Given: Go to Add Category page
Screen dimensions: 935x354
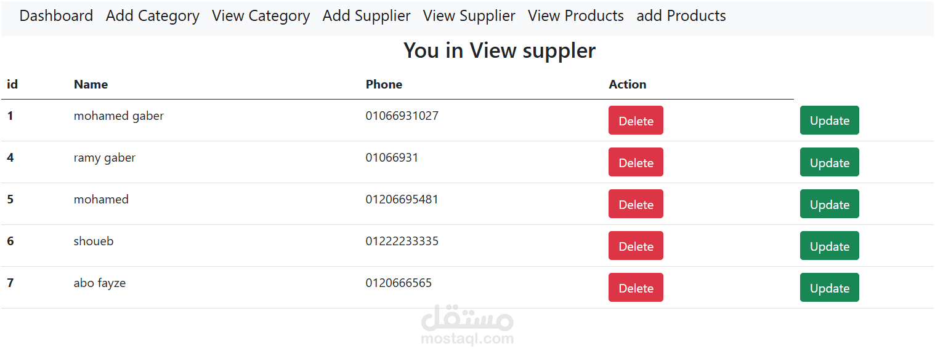Looking at the screenshot, I should click(152, 16).
